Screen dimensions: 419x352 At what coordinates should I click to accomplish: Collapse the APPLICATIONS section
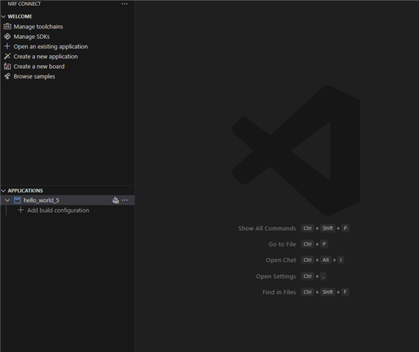(x=4, y=191)
